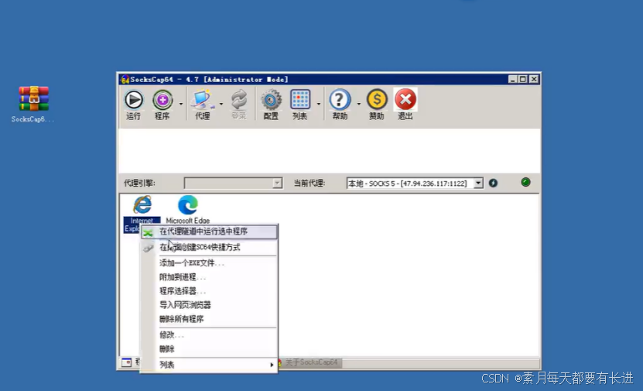Click the 列表 (List) toolbar icon
643x391 pixels.
[x=300, y=100]
